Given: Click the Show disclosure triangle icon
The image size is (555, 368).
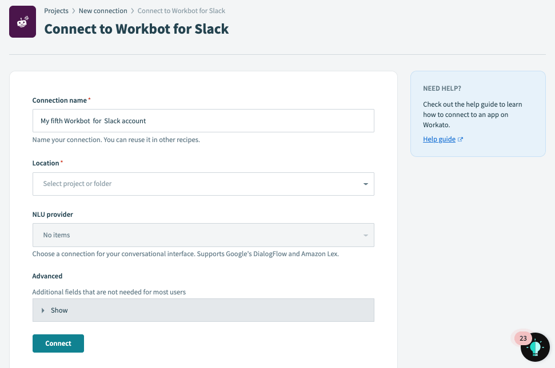Looking at the screenshot, I should click(43, 310).
